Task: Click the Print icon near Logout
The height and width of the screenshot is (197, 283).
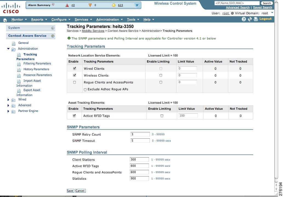Action: coord(256,19)
